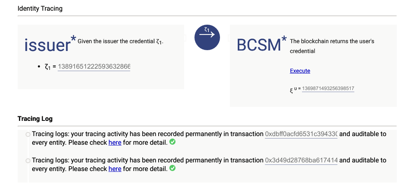Screen dimensions: 412x185
Task: Click the ξ user credential output field
Action: pos(328,89)
